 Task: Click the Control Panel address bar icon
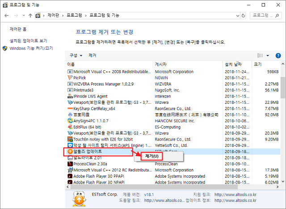38,16
